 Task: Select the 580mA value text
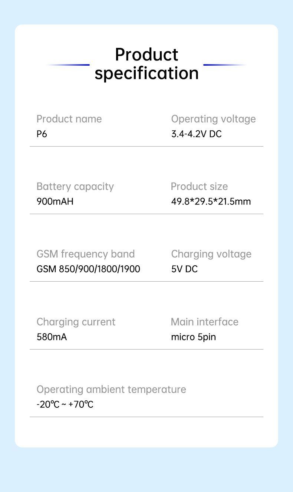52,337
